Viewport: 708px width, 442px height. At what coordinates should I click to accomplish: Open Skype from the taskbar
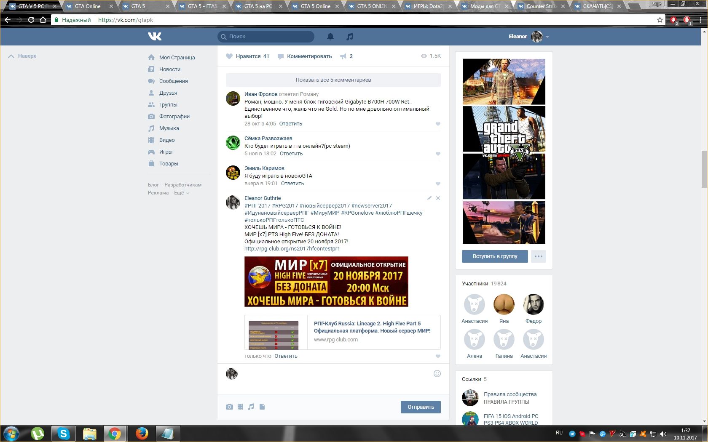click(64, 433)
